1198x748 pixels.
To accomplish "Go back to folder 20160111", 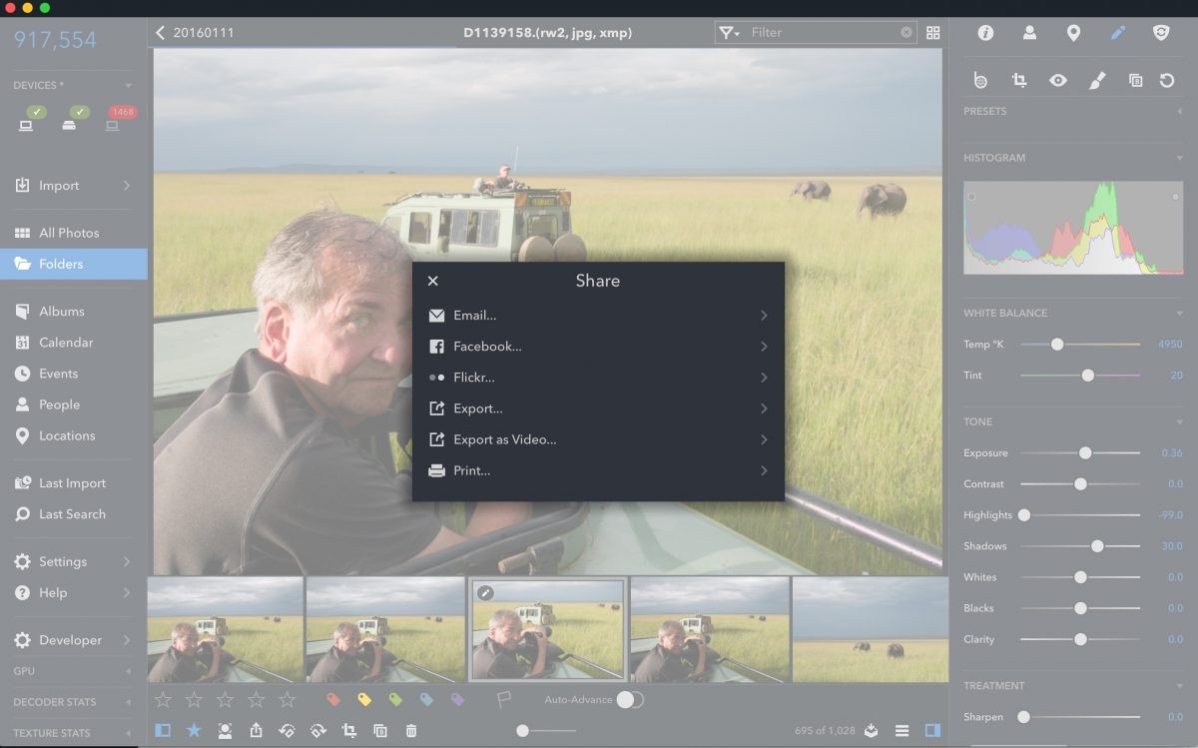I will pos(196,33).
